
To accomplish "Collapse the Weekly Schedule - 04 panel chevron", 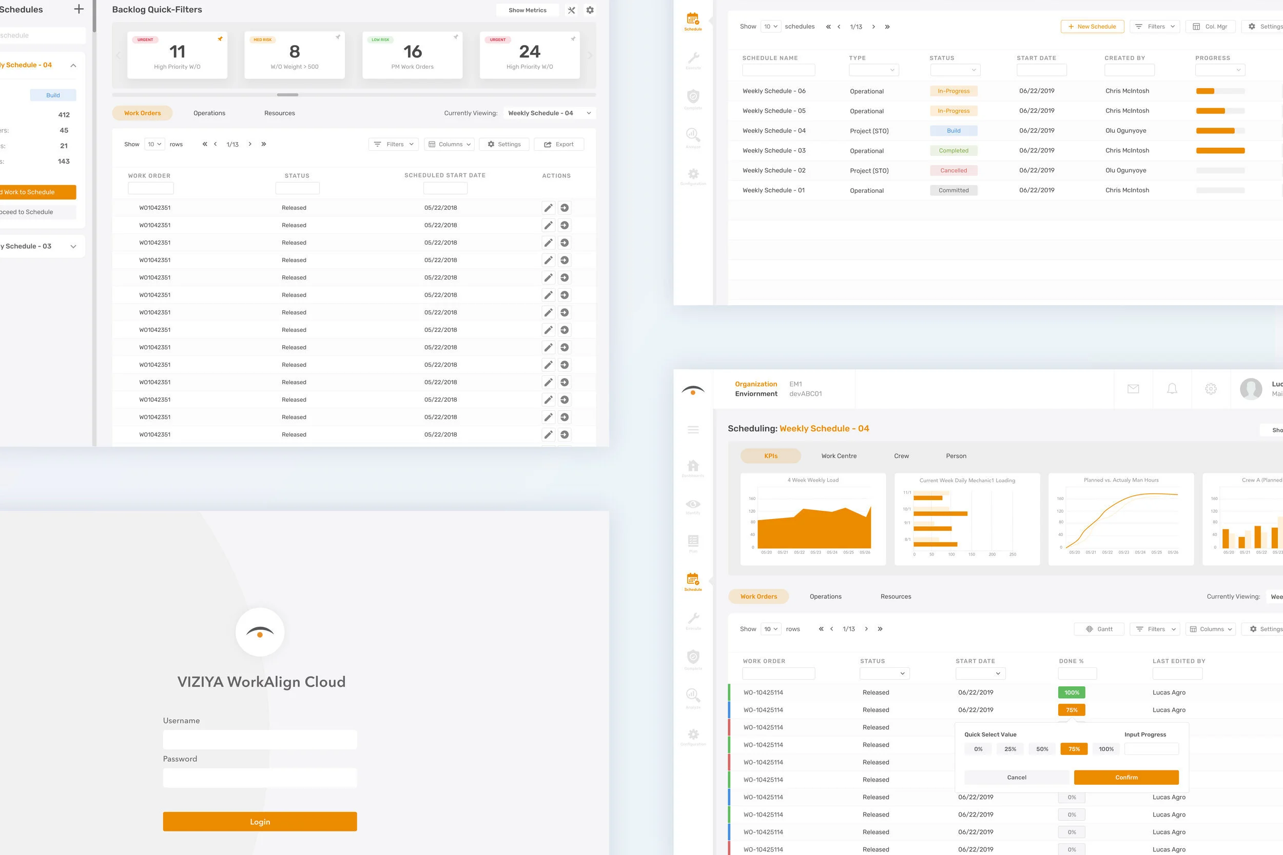I will 73,66.
